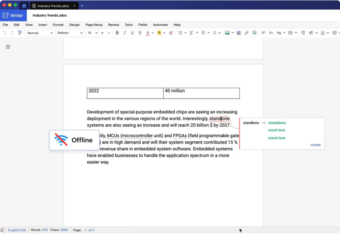
Task: Click the quote bubble icon
Action: [335, 33]
